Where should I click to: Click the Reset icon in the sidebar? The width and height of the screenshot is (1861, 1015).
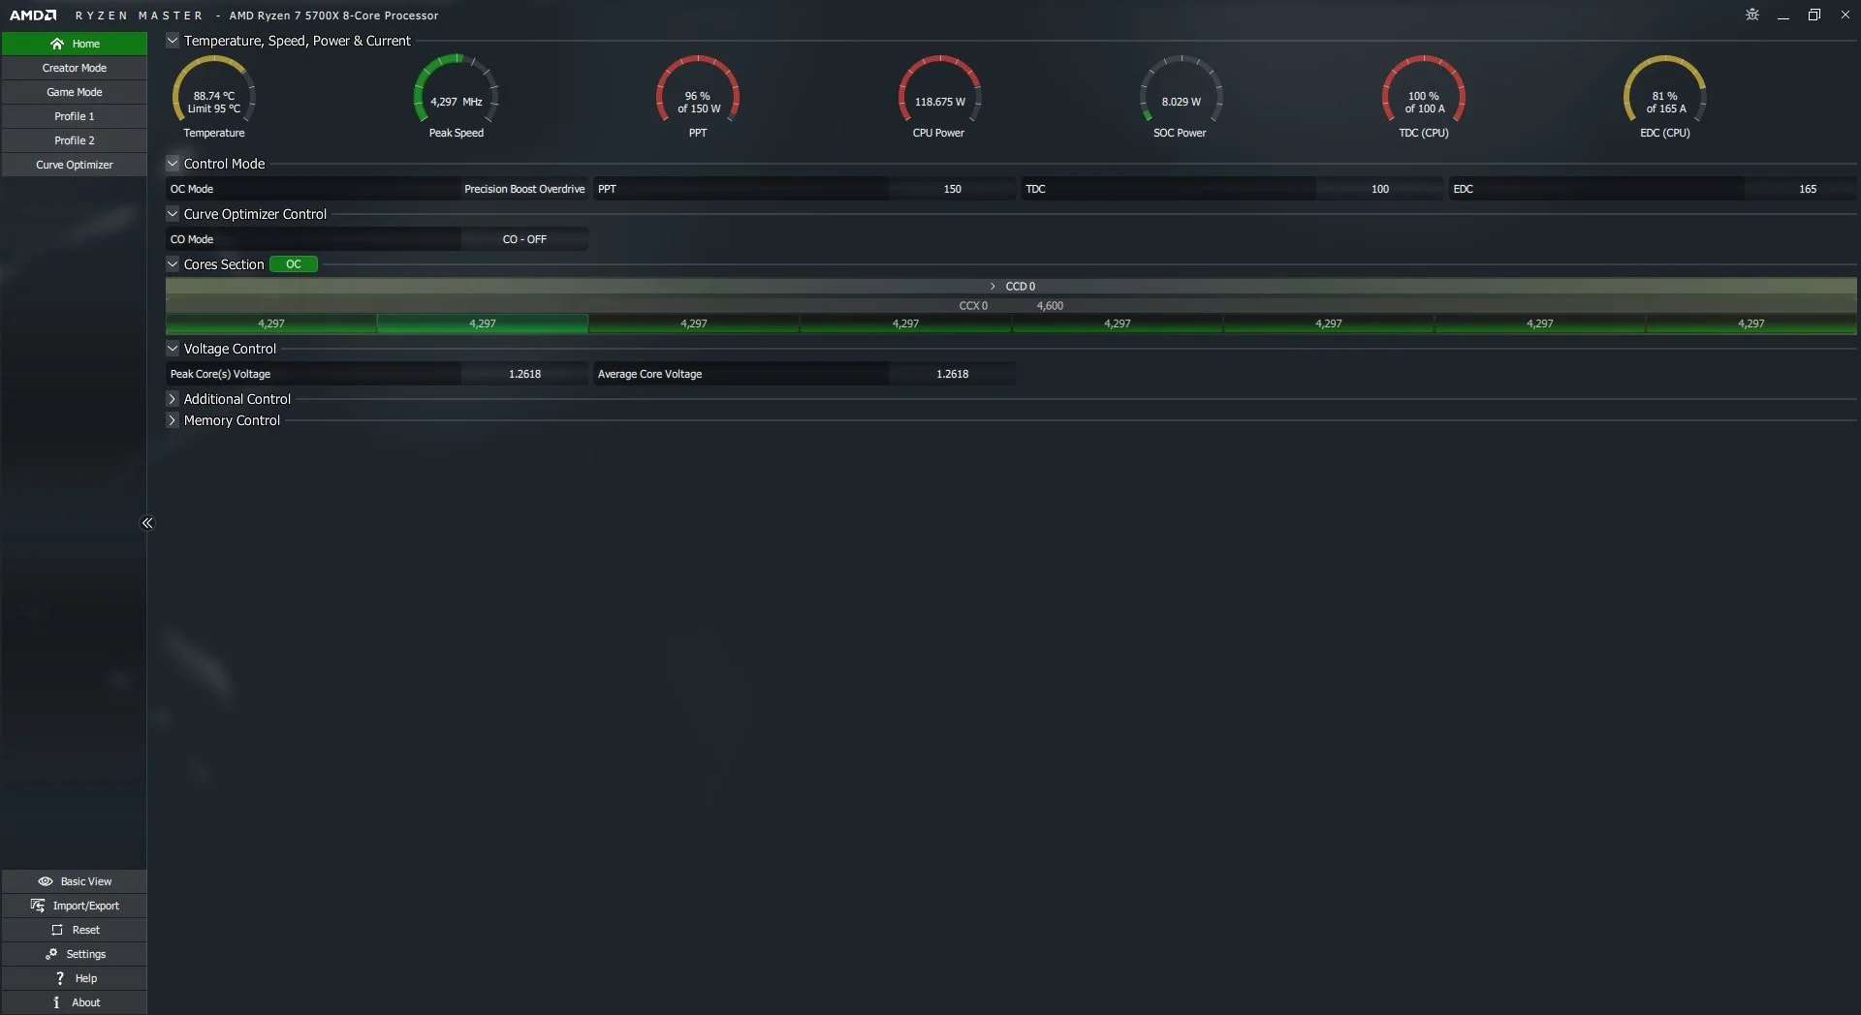coord(57,930)
